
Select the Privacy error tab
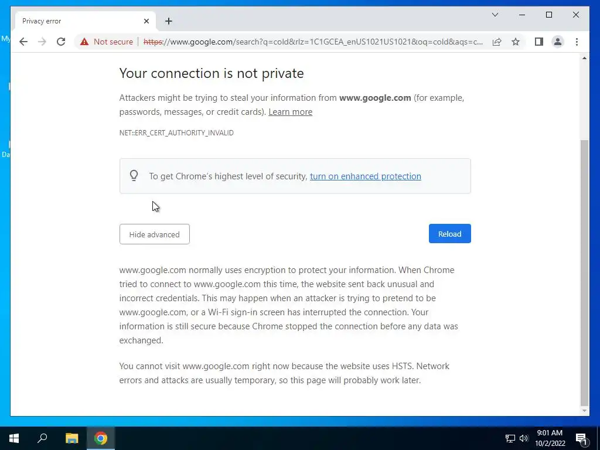pos(76,21)
